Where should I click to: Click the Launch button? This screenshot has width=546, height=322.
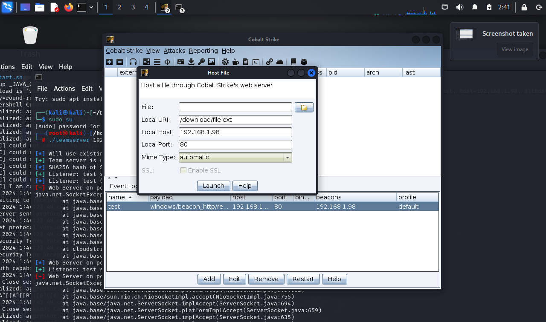coord(213,186)
